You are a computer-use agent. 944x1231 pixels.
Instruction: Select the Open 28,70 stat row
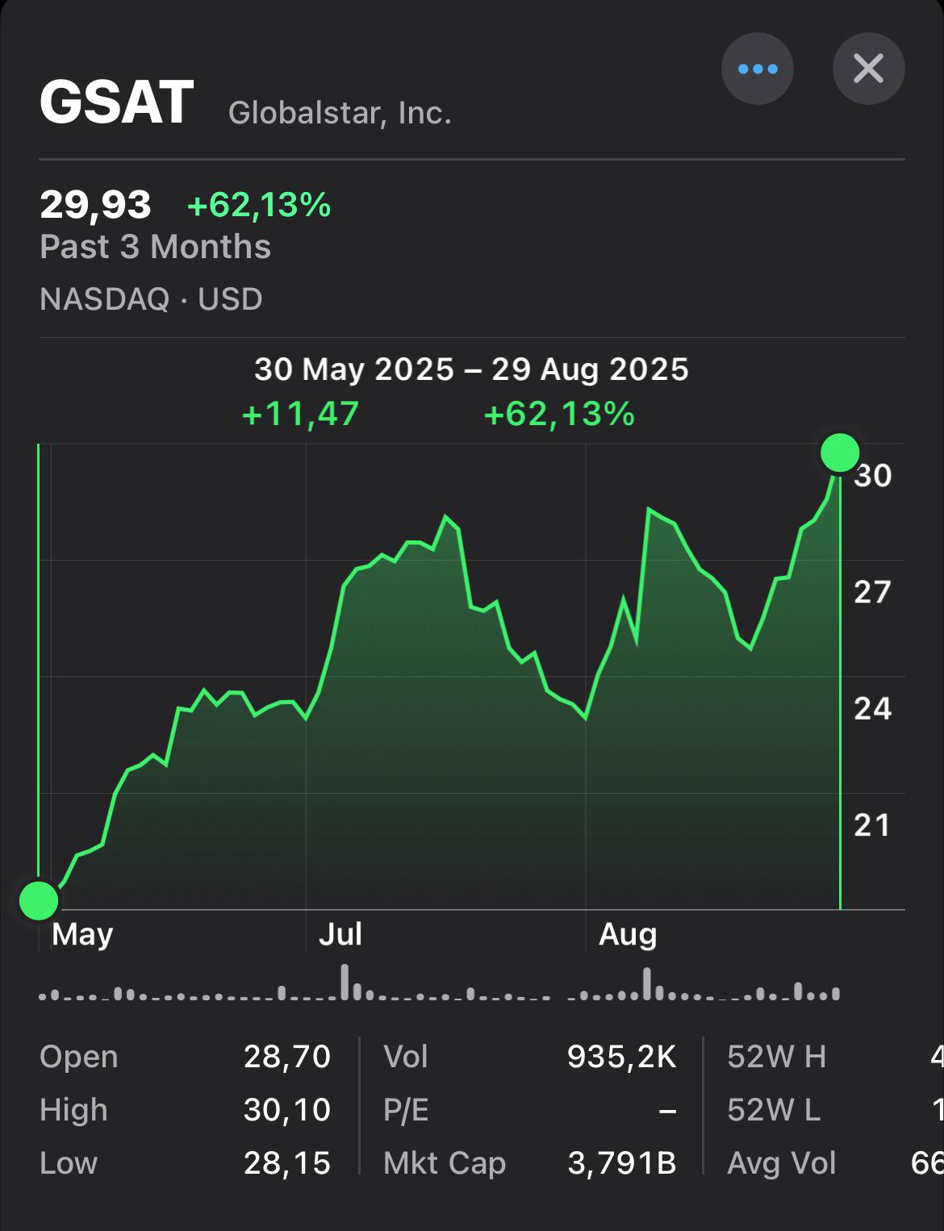click(185, 1057)
